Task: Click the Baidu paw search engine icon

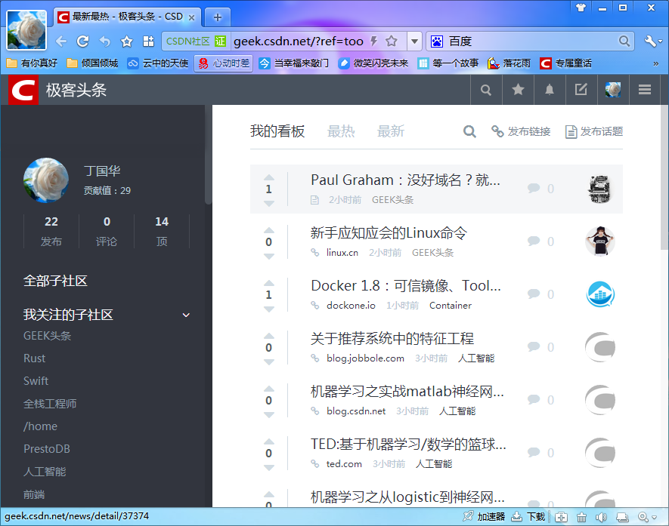Action: pos(437,42)
